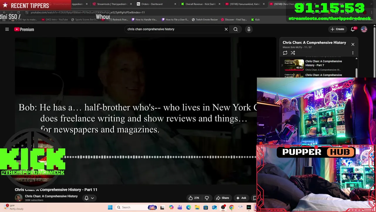The height and width of the screenshot is (212, 376).
Task: Switch to Streamloots browser tab
Action: 112,4
